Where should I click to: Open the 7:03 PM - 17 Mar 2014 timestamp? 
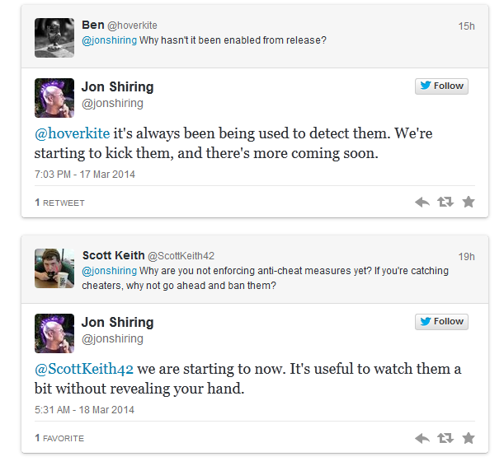click(84, 175)
